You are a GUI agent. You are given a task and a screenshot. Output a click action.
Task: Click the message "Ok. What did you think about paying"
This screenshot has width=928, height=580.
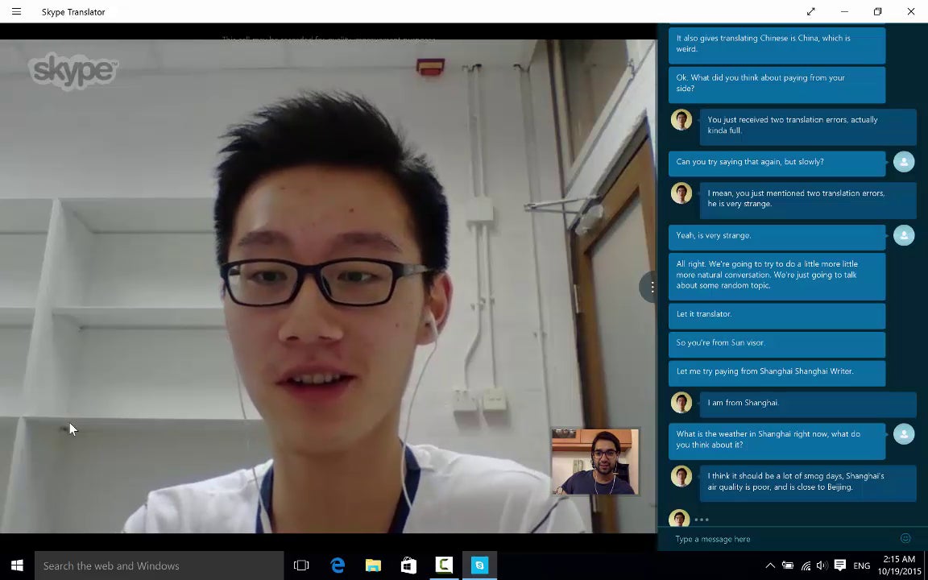(x=777, y=84)
